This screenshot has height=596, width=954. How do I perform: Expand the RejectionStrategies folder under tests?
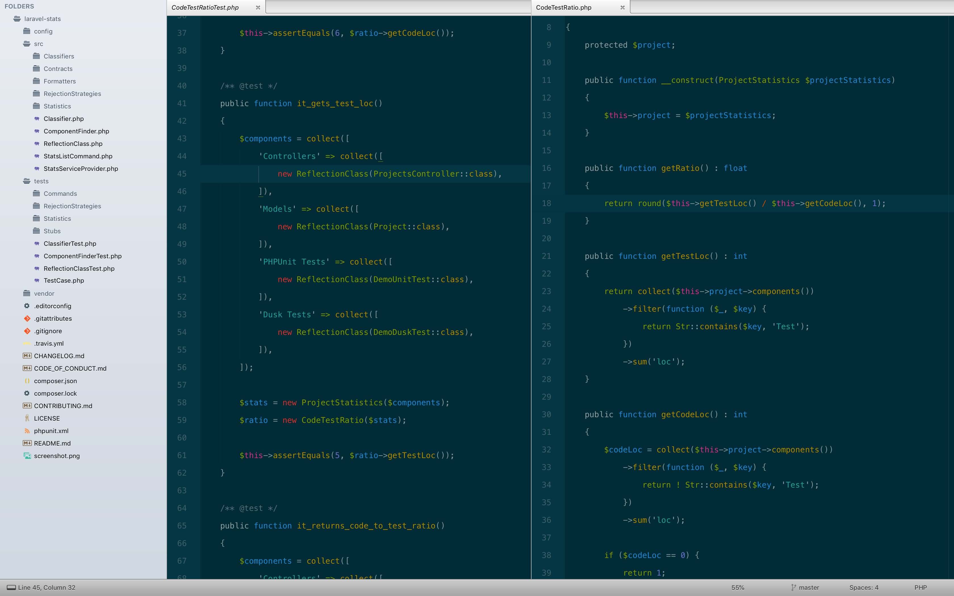click(x=72, y=206)
